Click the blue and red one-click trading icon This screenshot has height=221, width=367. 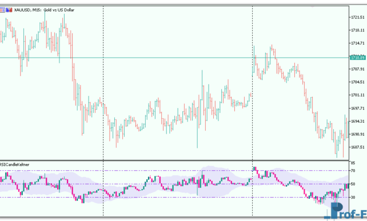tap(9, 10)
